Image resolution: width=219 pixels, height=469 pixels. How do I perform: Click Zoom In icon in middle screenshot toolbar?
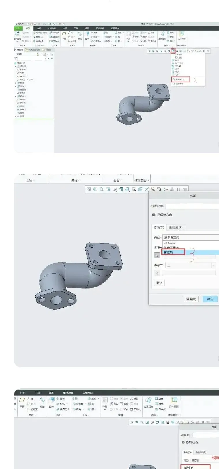95,189
